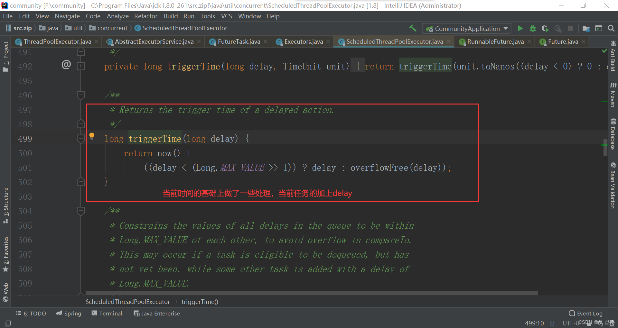Open the Project Structure toolbar icon
618x328 pixels.
586,29
